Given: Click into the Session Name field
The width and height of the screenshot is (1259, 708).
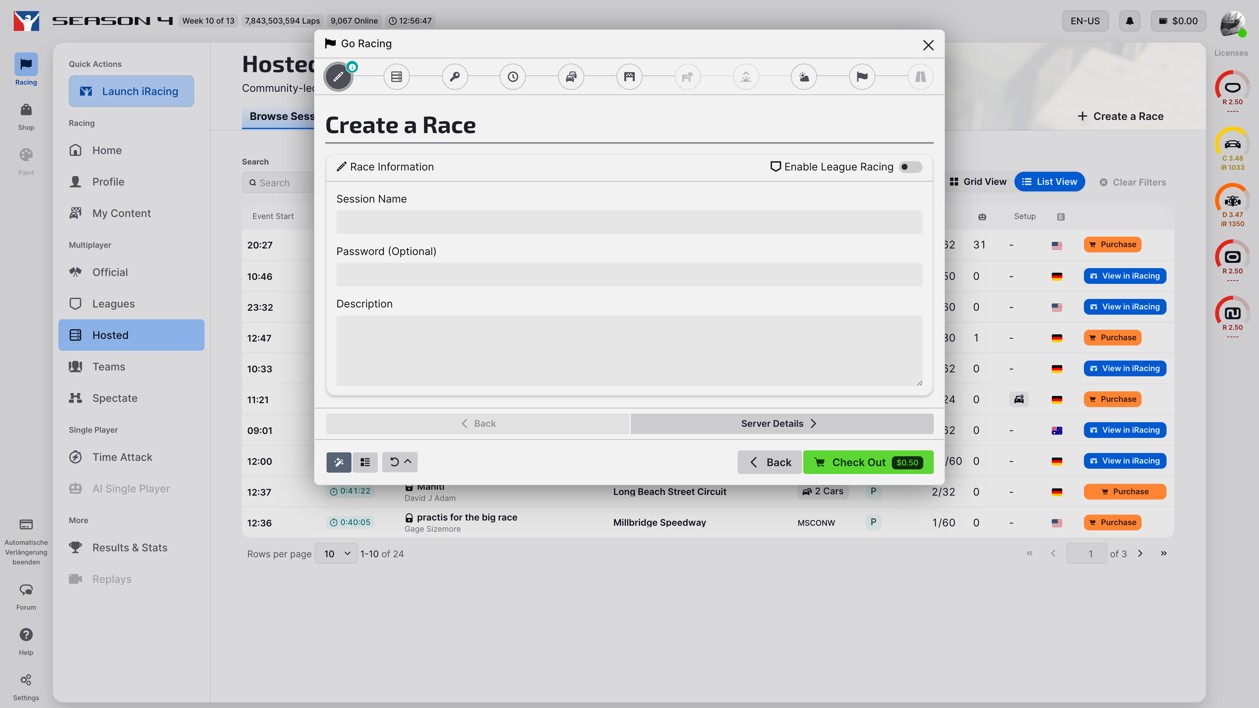Looking at the screenshot, I should coord(629,222).
